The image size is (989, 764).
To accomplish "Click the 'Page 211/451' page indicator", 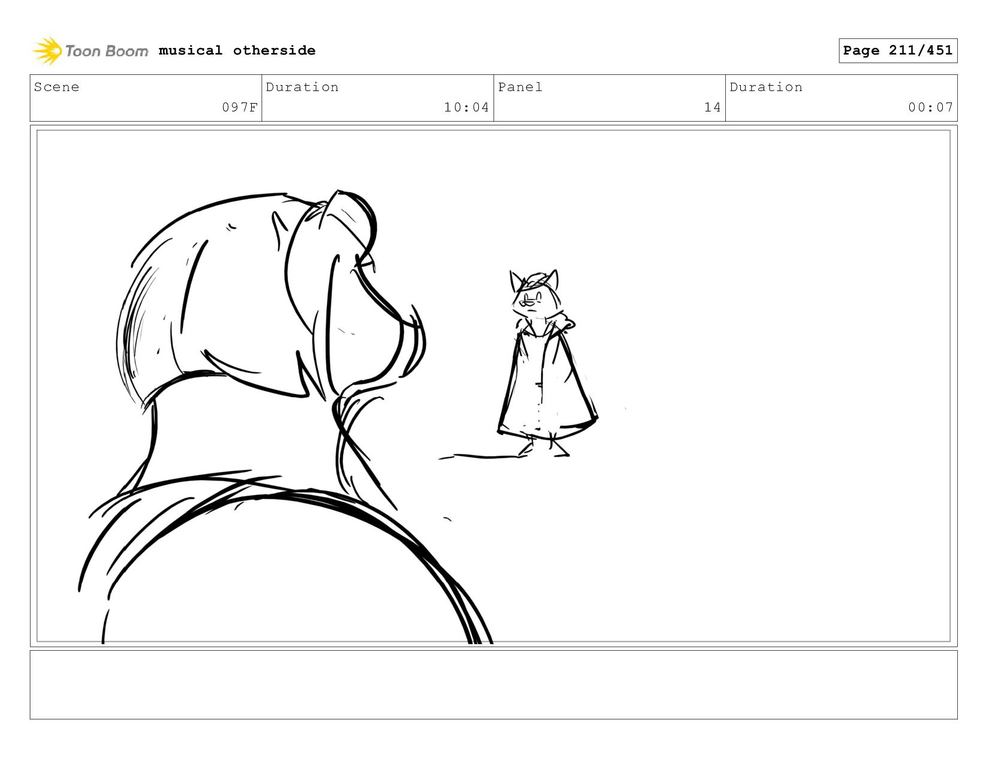I will coord(898,50).
